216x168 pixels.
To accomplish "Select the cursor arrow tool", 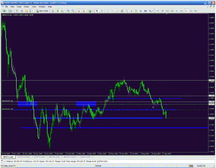I will click(x=97, y=11).
